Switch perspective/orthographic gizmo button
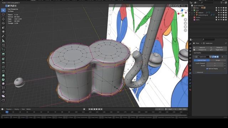 (x=185, y=30)
